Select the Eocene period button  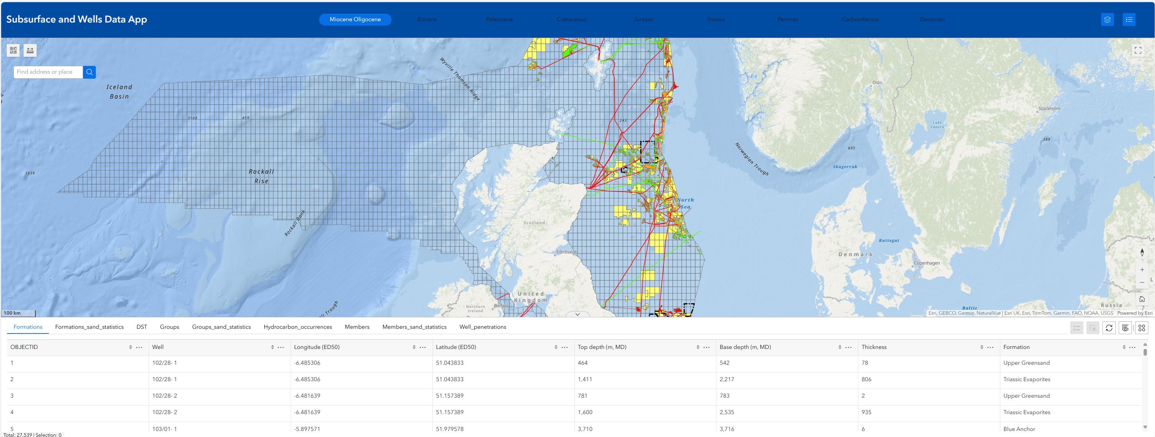tap(427, 19)
